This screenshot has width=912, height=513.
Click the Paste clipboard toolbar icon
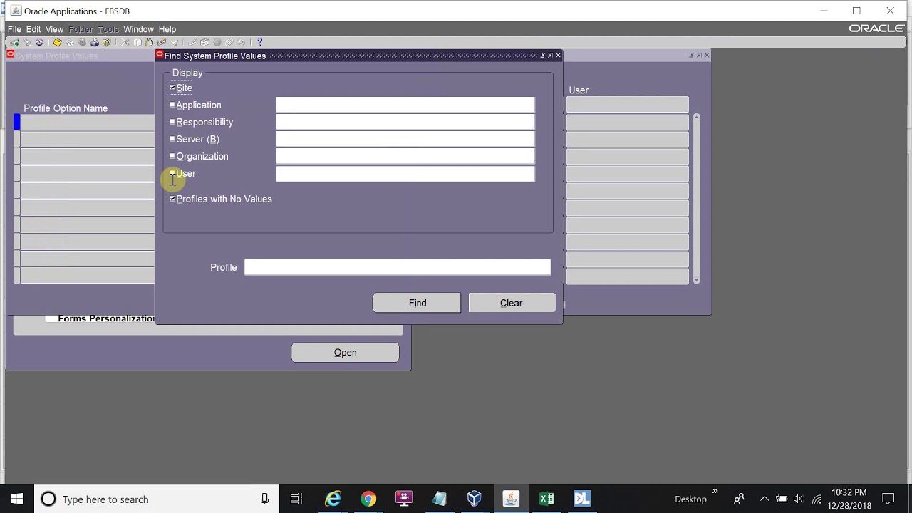[150, 43]
